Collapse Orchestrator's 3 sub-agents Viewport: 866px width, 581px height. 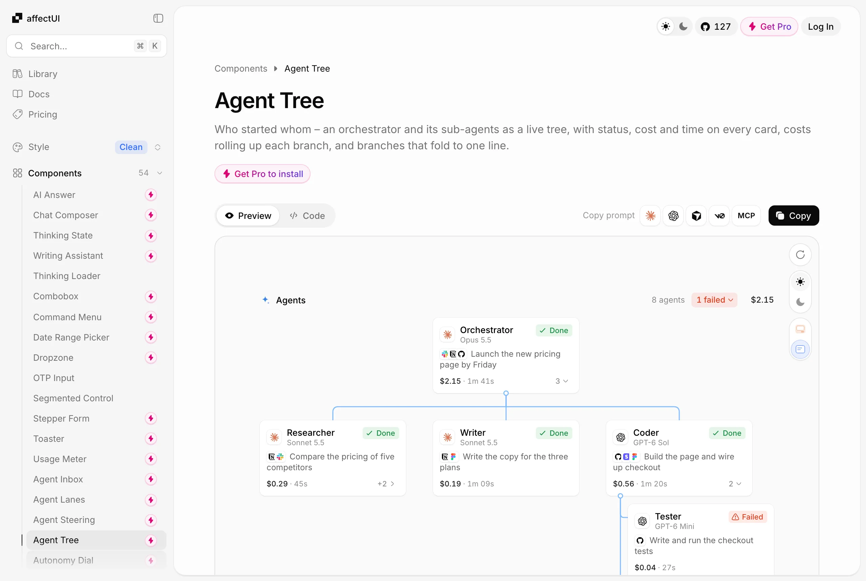562,381
